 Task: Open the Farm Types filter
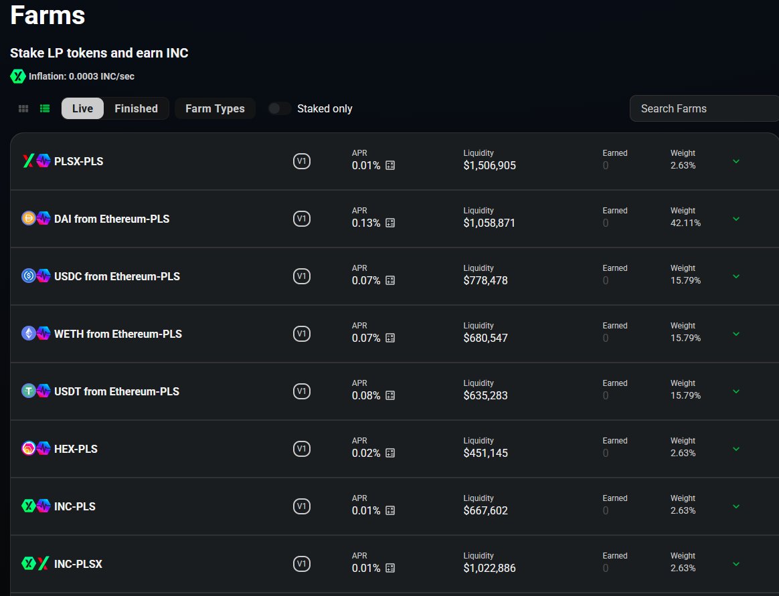[x=215, y=108]
